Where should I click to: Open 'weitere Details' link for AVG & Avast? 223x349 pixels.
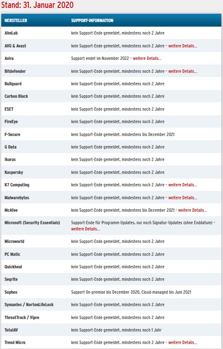point(183,46)
